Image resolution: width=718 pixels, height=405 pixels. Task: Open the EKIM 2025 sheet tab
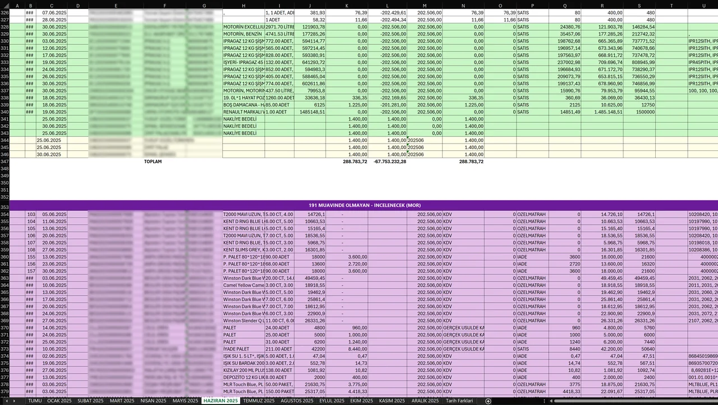(x=362, y=401)
